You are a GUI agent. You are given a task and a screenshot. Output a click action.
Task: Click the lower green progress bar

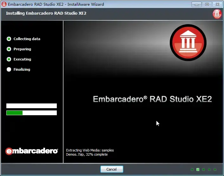(x=32, y=113)
